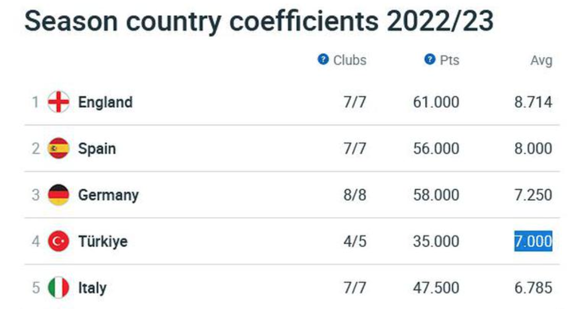Open the England country link
Screen dimensions: 572x309
point(105,102)
